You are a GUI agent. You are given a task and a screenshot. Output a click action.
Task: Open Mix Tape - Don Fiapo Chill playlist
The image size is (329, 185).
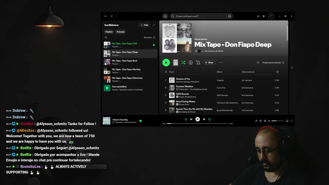coord(130,45)
